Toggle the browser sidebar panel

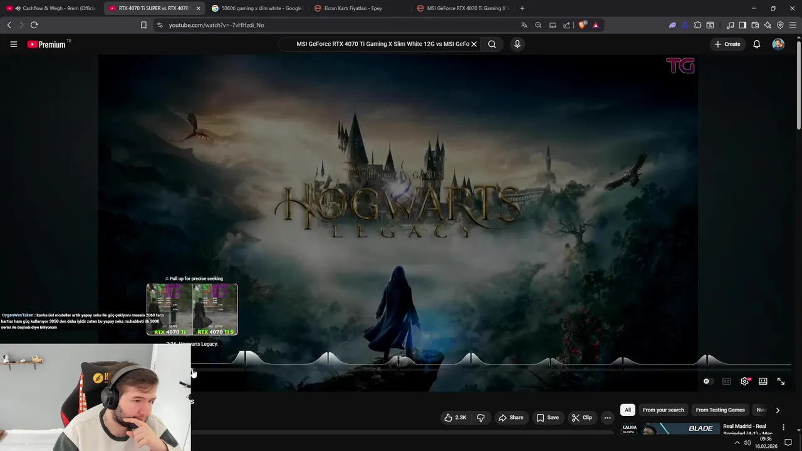742,25
